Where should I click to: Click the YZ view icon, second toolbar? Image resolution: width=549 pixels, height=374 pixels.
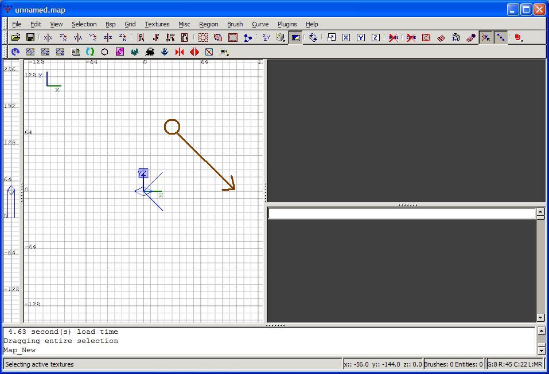60,52
